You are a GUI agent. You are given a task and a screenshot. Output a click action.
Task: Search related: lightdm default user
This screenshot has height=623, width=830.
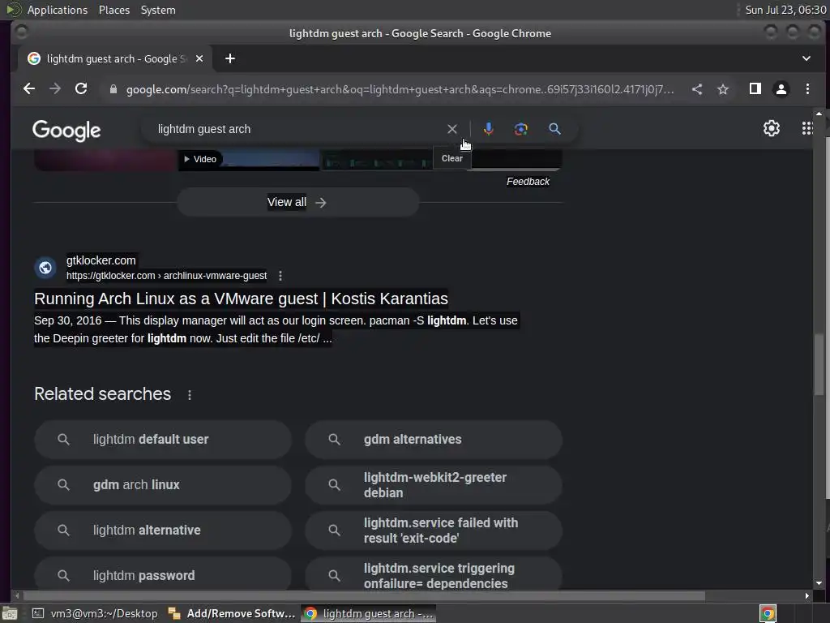click(x=163, y=440)
